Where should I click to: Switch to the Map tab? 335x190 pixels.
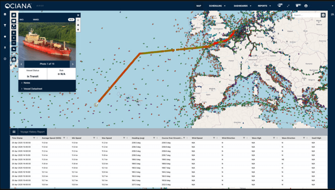point(199,6)
